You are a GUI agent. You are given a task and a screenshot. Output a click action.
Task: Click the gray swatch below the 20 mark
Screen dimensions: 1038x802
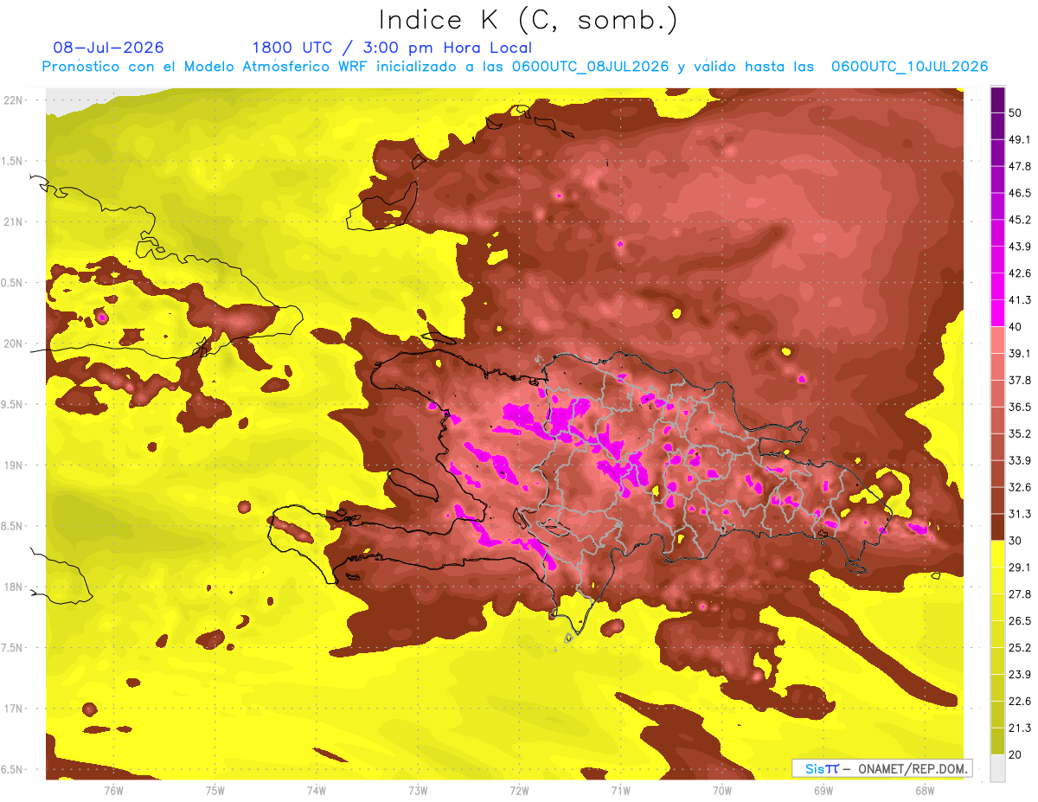(997, 768)
